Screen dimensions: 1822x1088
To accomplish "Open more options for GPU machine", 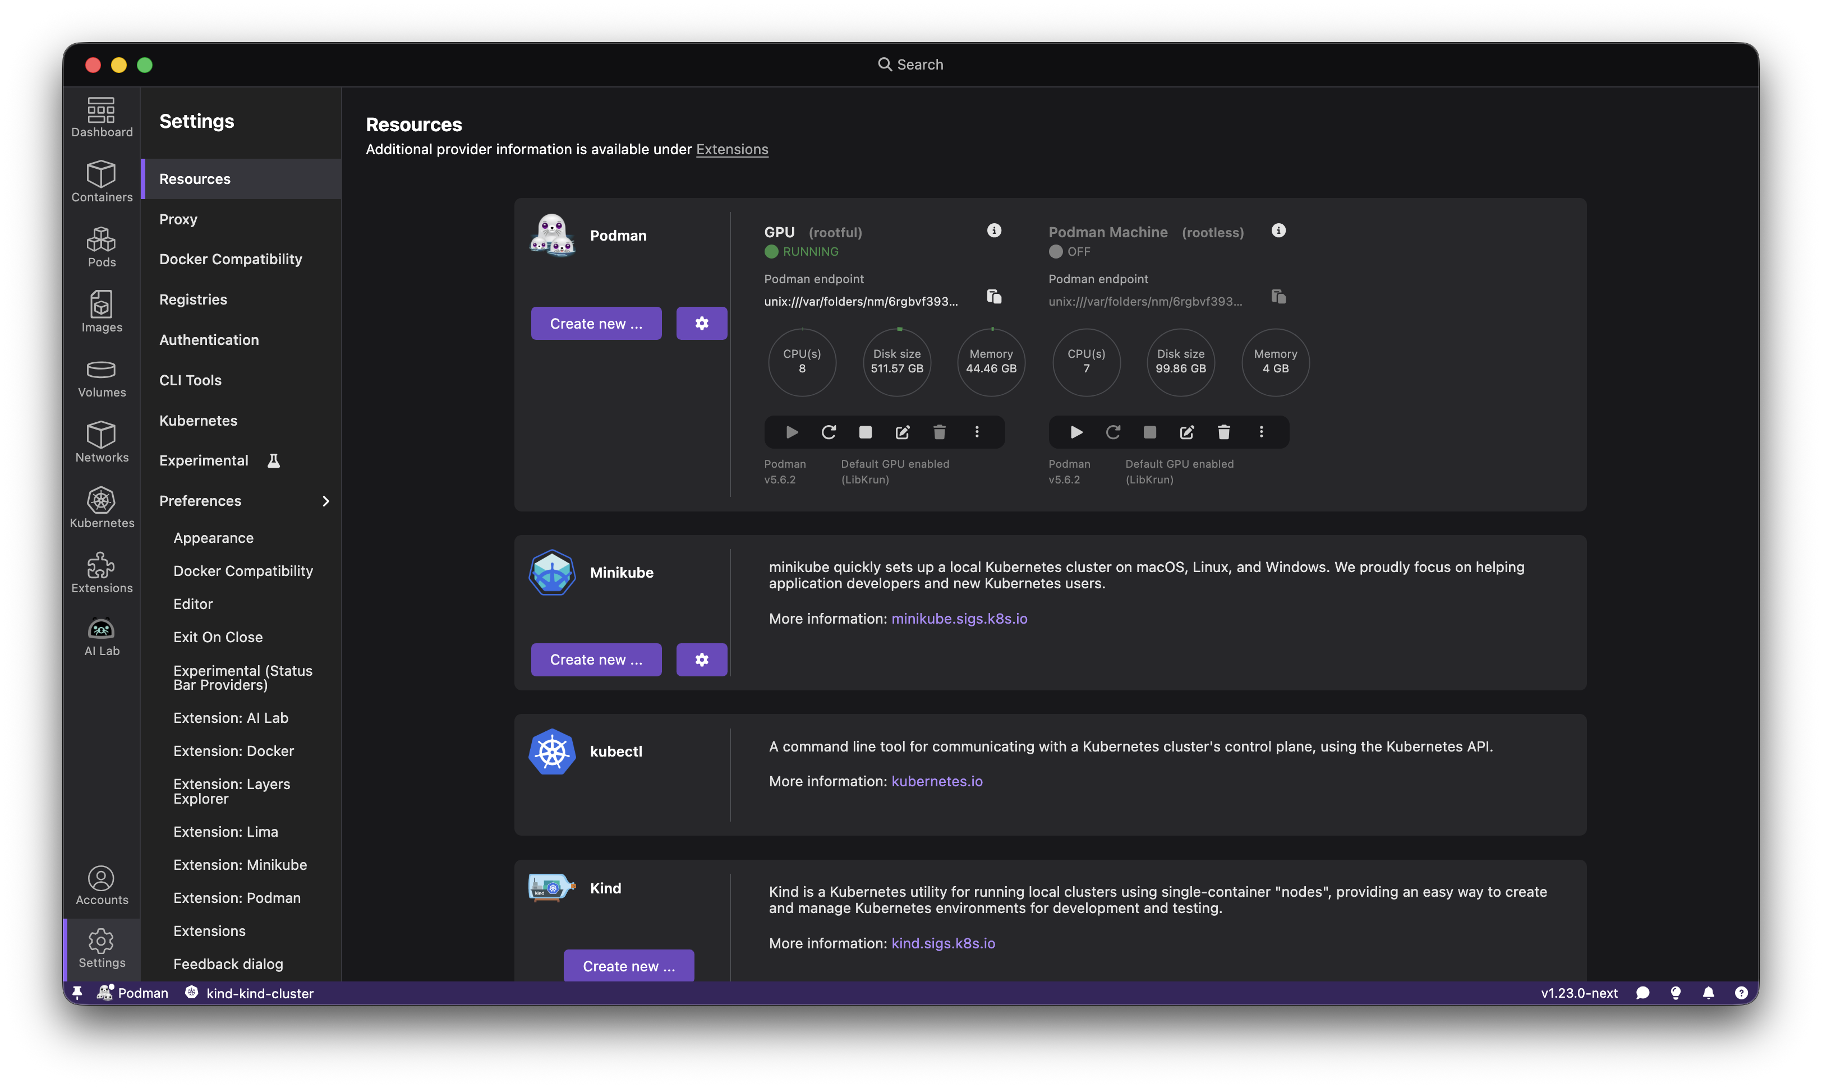I will pyautogui.click(x=977, y=432).
